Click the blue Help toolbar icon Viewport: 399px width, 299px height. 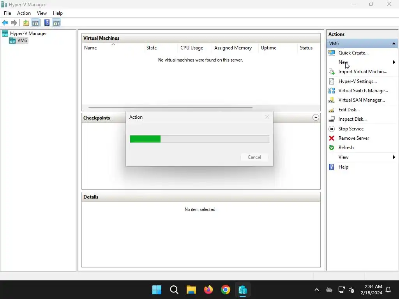47,23
